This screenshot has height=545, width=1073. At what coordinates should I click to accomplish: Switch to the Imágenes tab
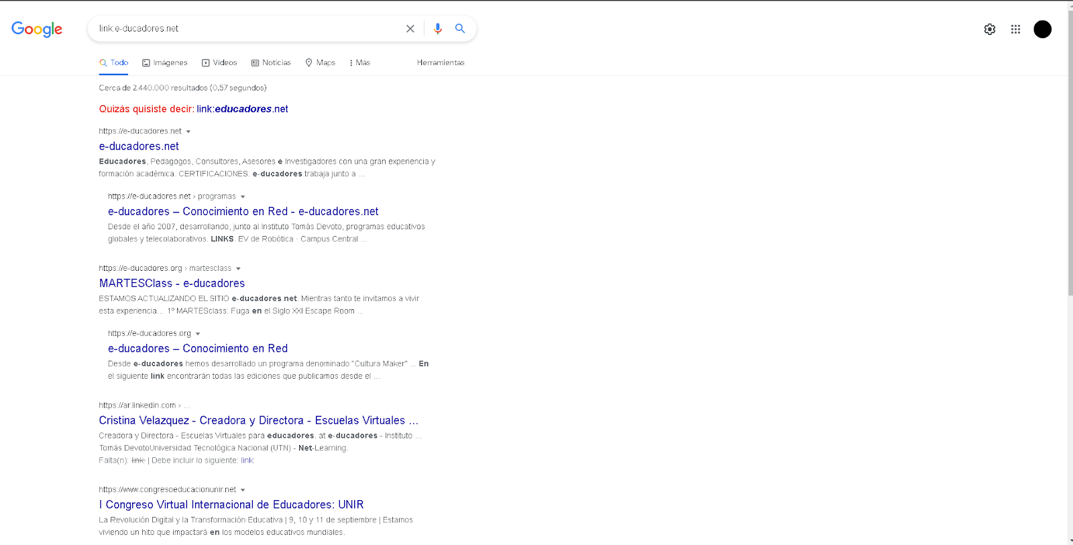click(165, 63)
